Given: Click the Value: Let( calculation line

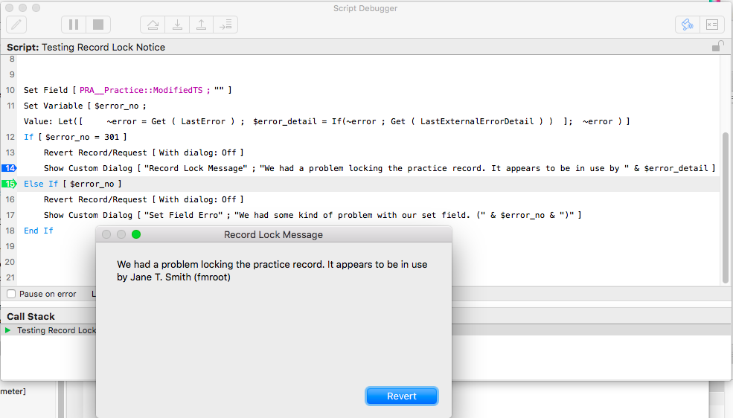Looking at the screenshot, I should [x=327, y=121].
